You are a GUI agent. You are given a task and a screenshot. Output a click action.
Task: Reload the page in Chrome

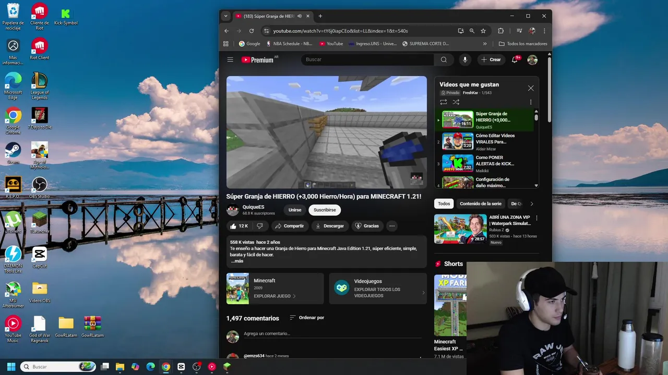pos(252,31)
